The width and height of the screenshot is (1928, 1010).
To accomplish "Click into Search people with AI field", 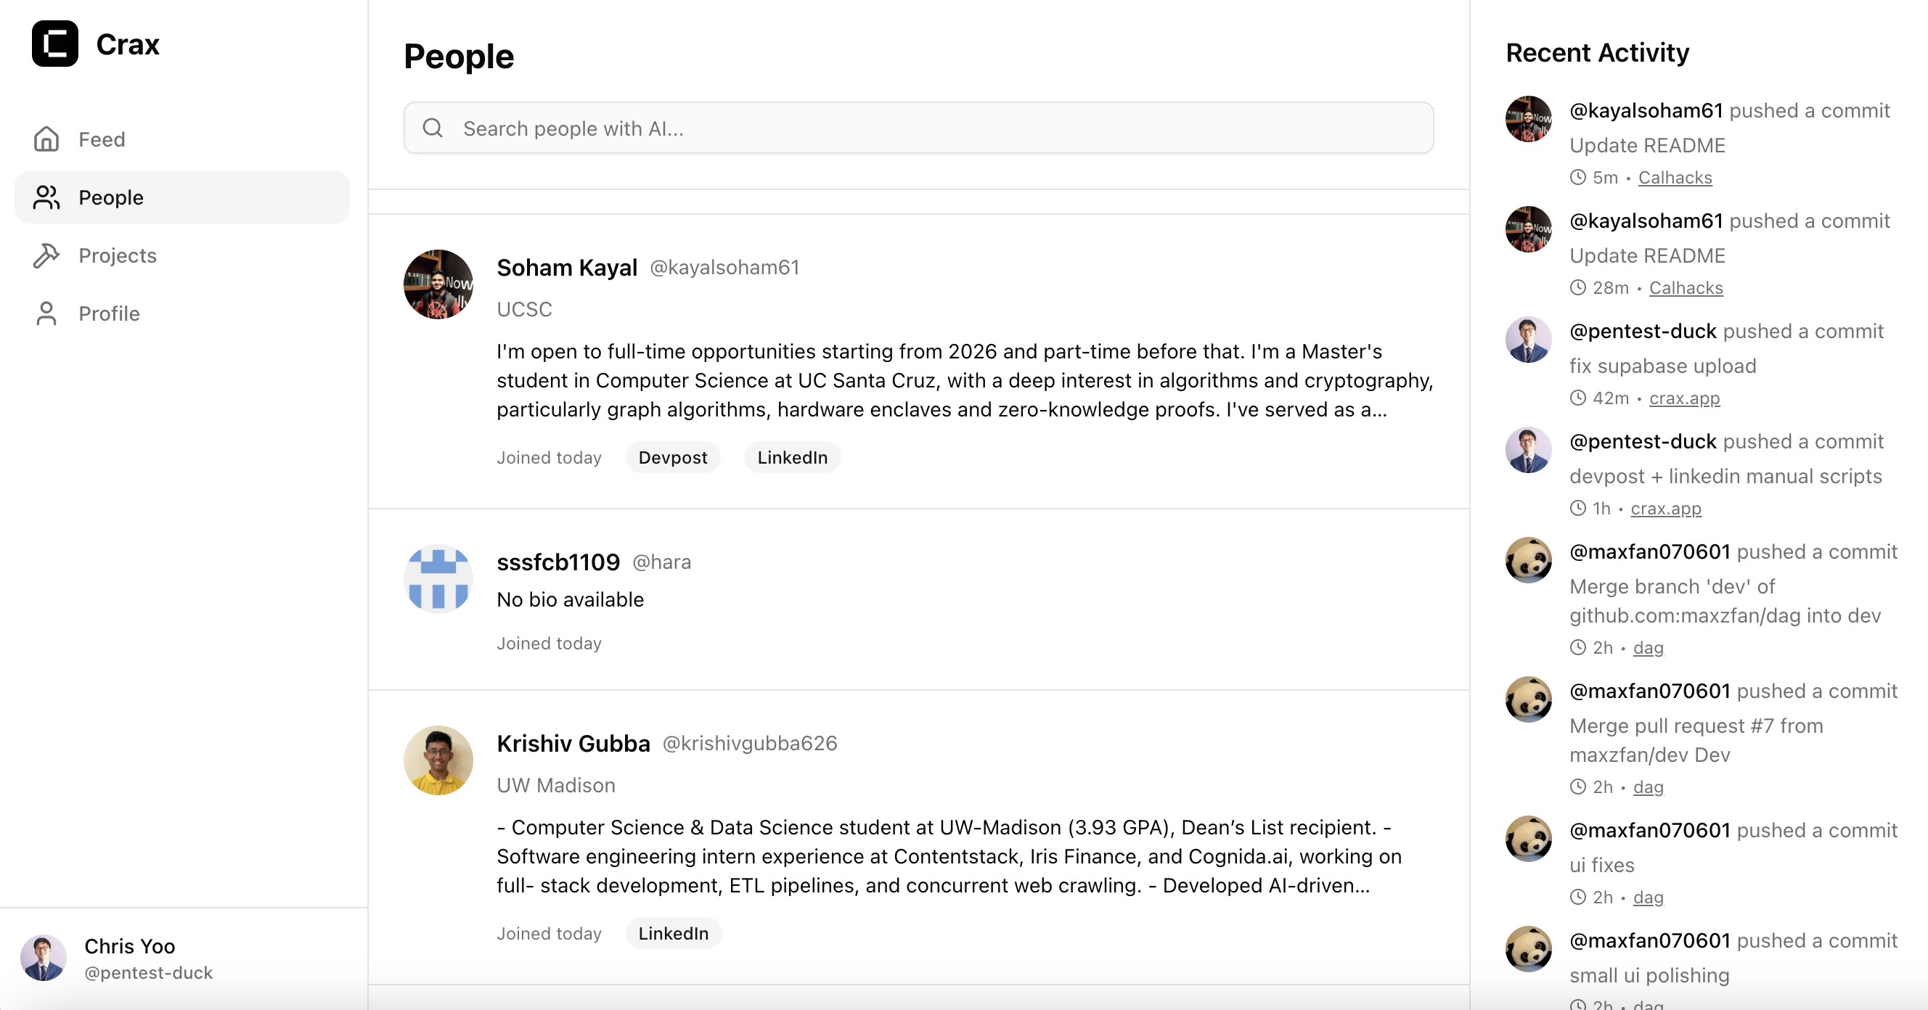I will click(x=918, y=128).
